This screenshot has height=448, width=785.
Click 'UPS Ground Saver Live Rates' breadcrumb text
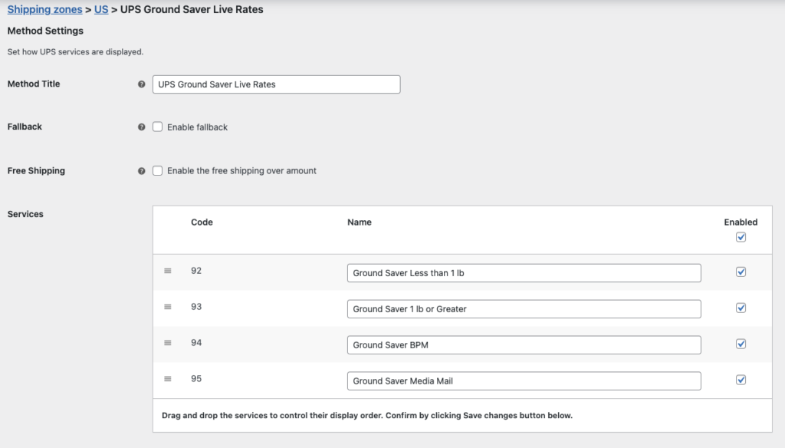[192, 9]
